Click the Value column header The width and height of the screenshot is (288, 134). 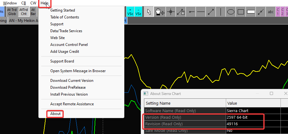pos(253,103)
